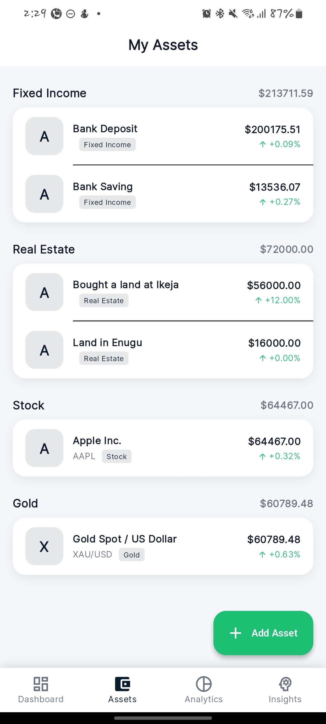Tap the plus icon on Add Asset
The height and width of the screenshot is (724, 326).
pyautogui.click(x=235, y=633)
